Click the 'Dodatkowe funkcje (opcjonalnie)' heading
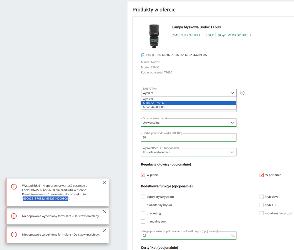 167,186
